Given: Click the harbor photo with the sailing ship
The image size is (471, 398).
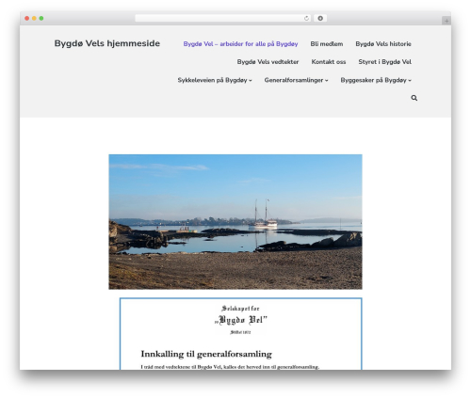Looking at the screenshot, I should coord(235,222).
